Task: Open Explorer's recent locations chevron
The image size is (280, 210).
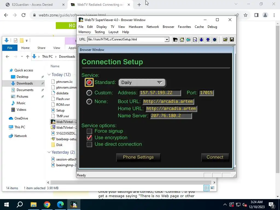Action: click(x=22, y=57)
